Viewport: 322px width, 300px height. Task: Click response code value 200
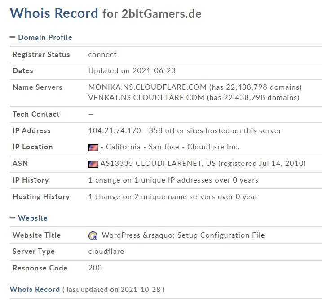[x=95, y=268]
